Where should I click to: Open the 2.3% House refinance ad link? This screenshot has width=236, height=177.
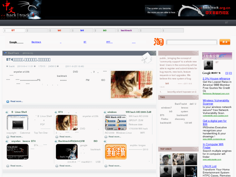(x=216, y=79)
